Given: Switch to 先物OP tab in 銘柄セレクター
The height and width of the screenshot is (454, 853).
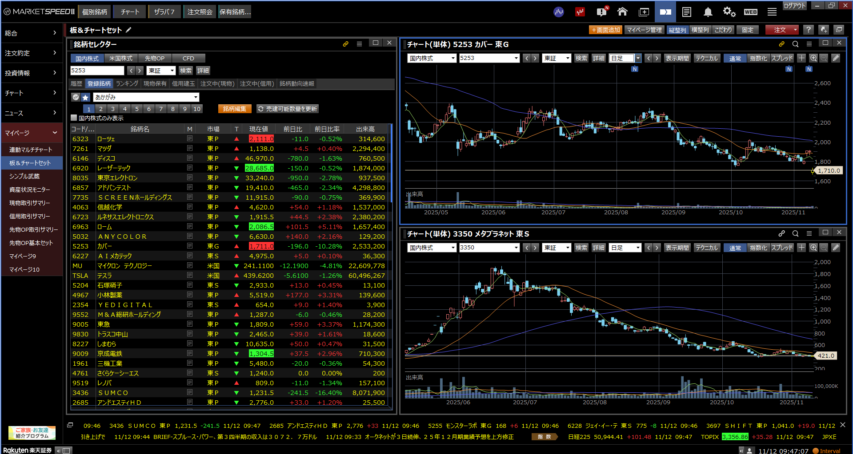Looking at the screenshot, I should [x=155, y=58].
